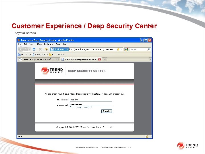Viewport: 205px width, 154px height.
Task: Click the padlock icon in the status bar
Action: coord(147,137)
